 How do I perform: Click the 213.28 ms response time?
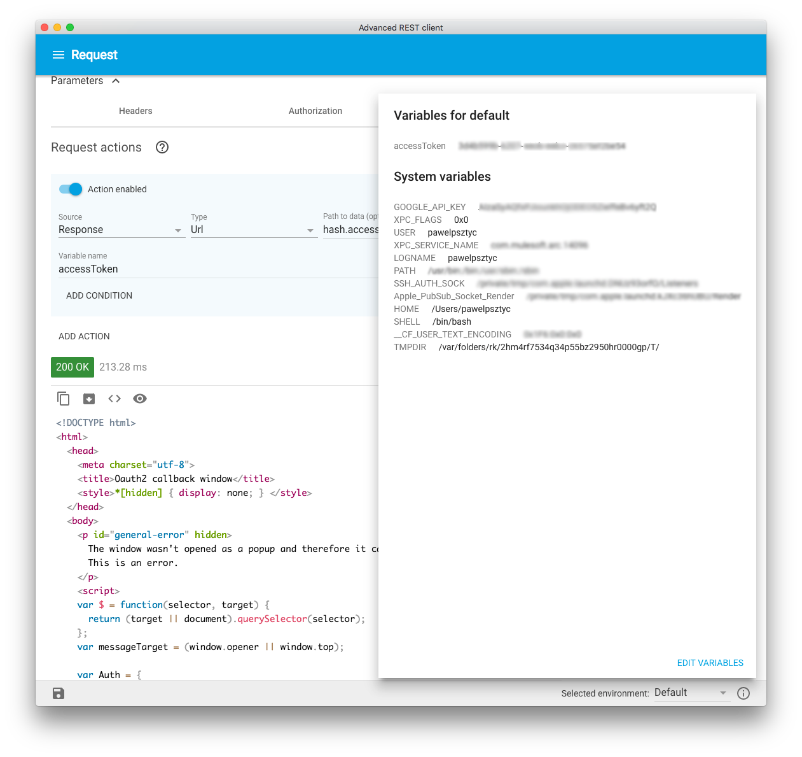(x=123, y=367)
